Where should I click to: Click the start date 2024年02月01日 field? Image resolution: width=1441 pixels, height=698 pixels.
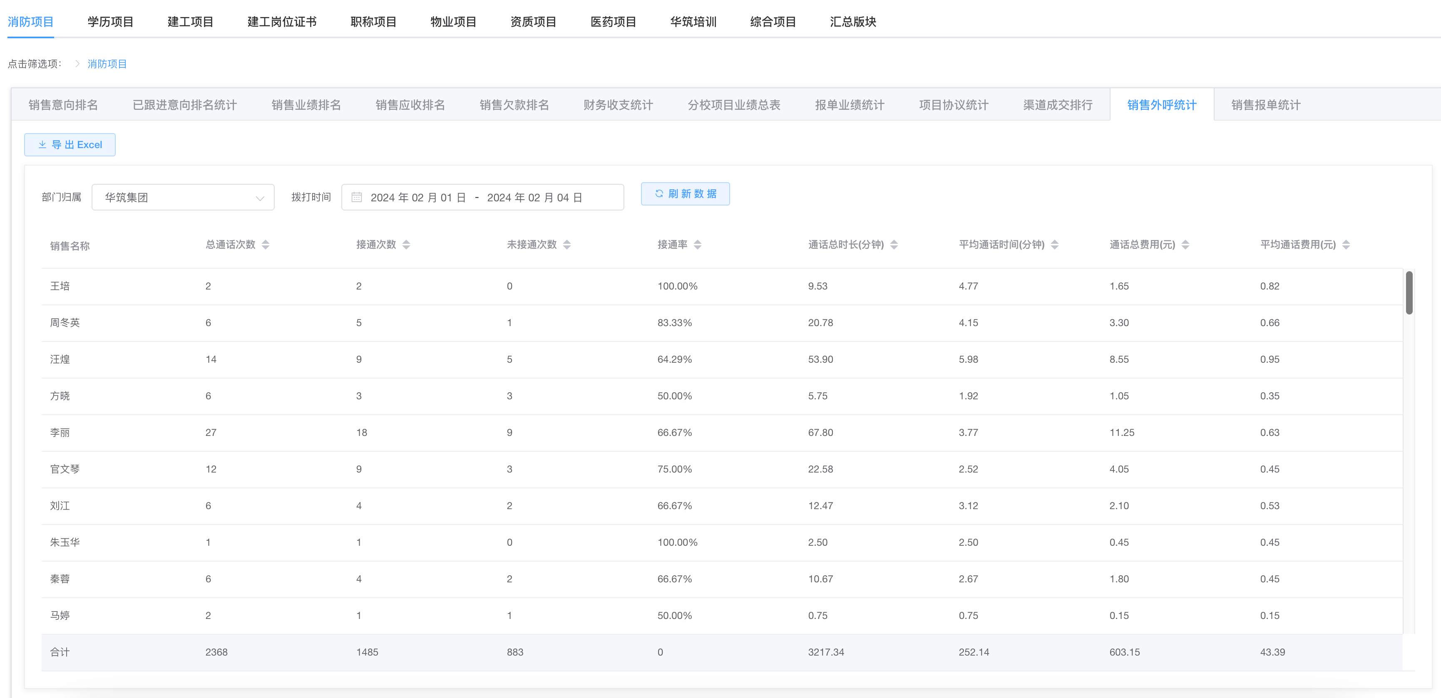point(418,197)
